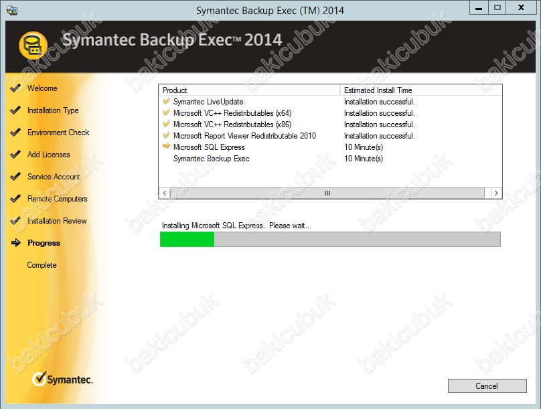Click check icon for VC++ Redistributables (x64)
This screenshot has height=409, width=541.
tap(166, 112)
